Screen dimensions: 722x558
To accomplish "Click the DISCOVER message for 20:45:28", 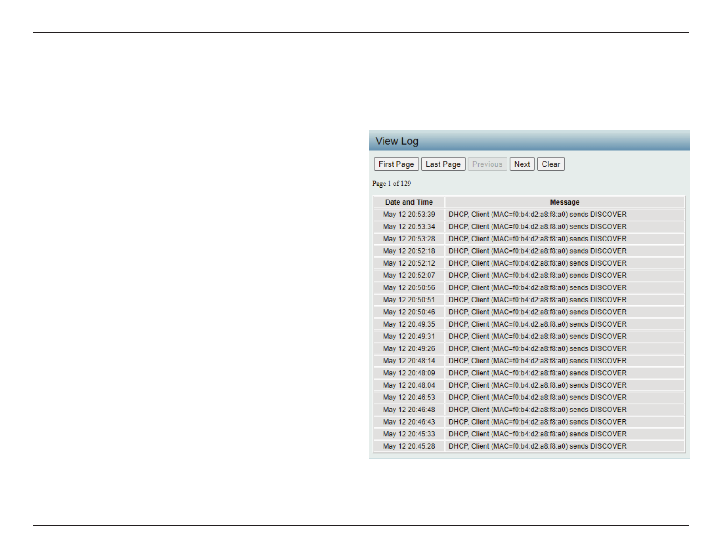I will [538, 446].
